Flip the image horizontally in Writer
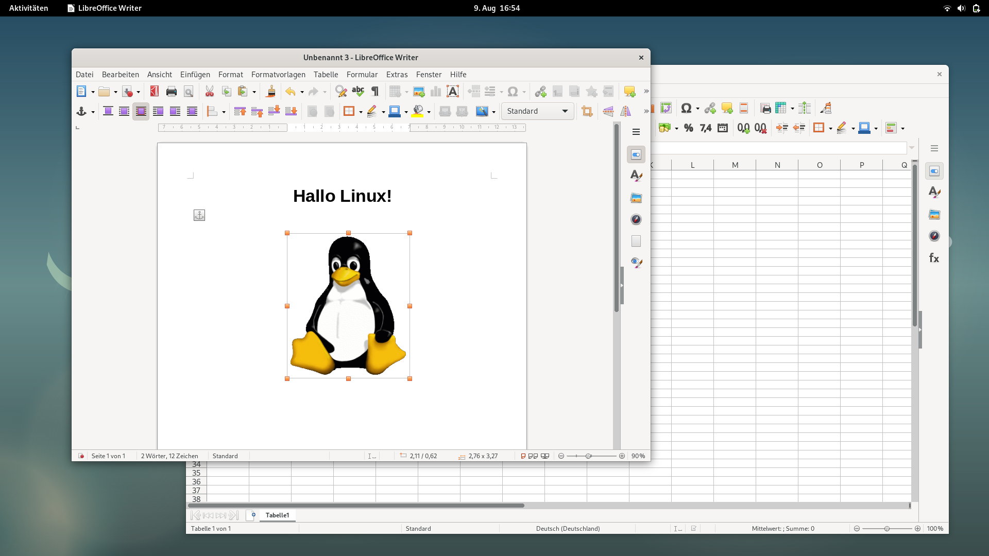 [x=625, y=111]
